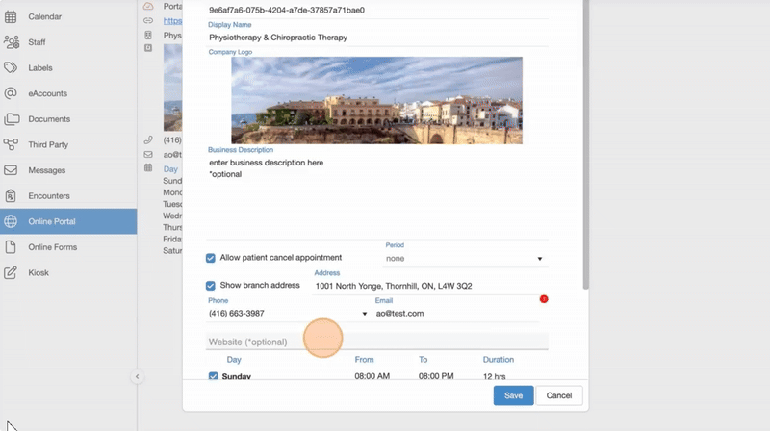Image resolution: width=770 pixels, height=431 pixels.
Task: Click the Messages envelope icon
Action: point(12,170)
